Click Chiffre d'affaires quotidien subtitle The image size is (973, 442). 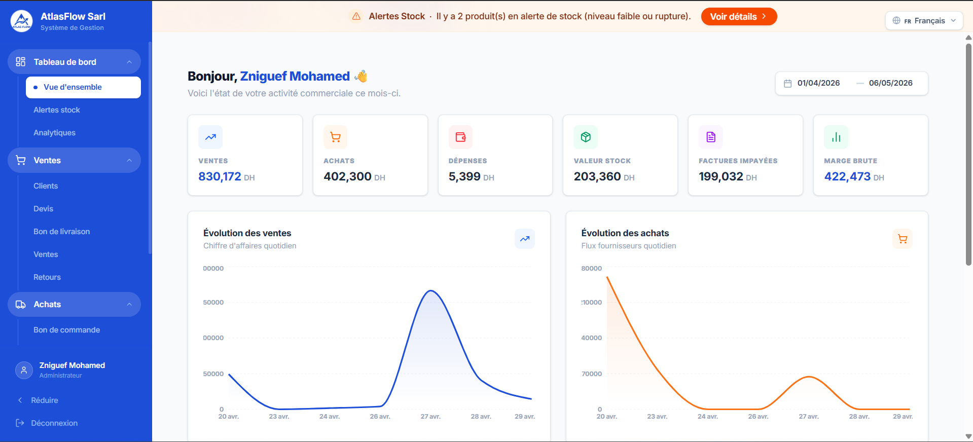pyautogui.click(x=250, y=246)
